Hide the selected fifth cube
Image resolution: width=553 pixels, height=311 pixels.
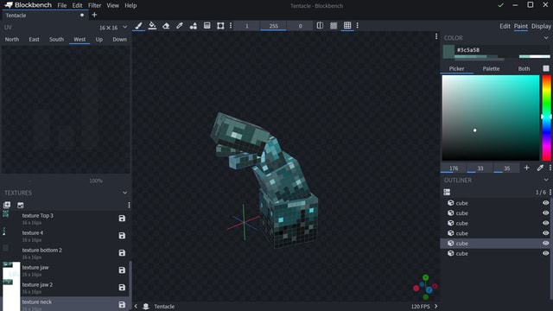[x=545, y=244]
